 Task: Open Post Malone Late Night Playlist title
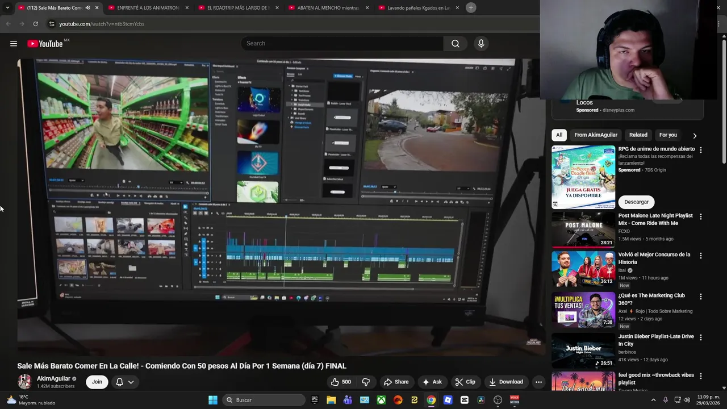(x=655, y=219)
